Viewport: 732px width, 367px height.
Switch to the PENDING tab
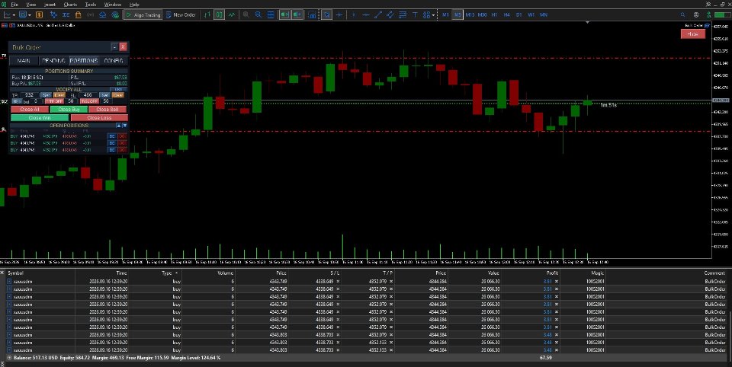click(53, 61)
